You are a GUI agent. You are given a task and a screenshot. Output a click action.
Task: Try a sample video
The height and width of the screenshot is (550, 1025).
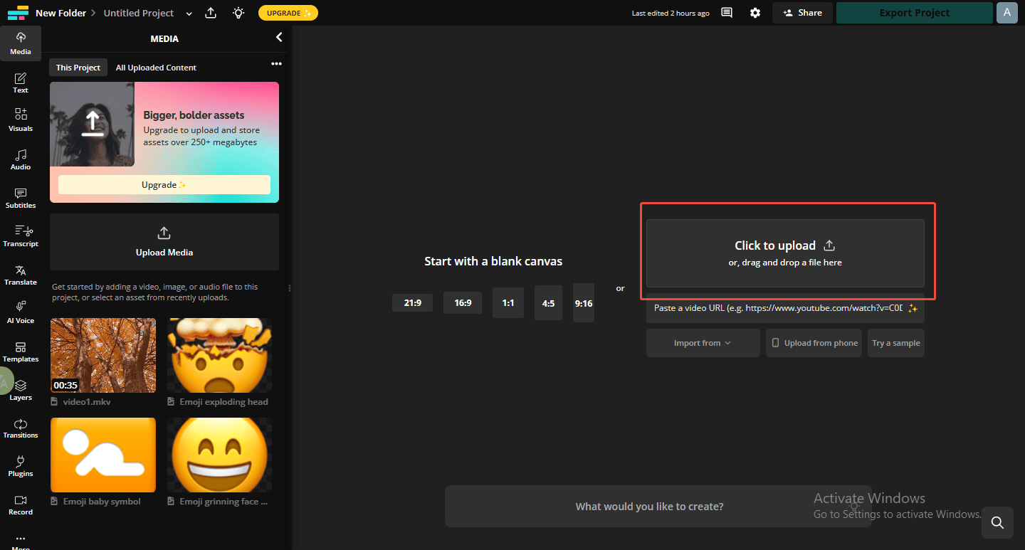coord(895,342)
